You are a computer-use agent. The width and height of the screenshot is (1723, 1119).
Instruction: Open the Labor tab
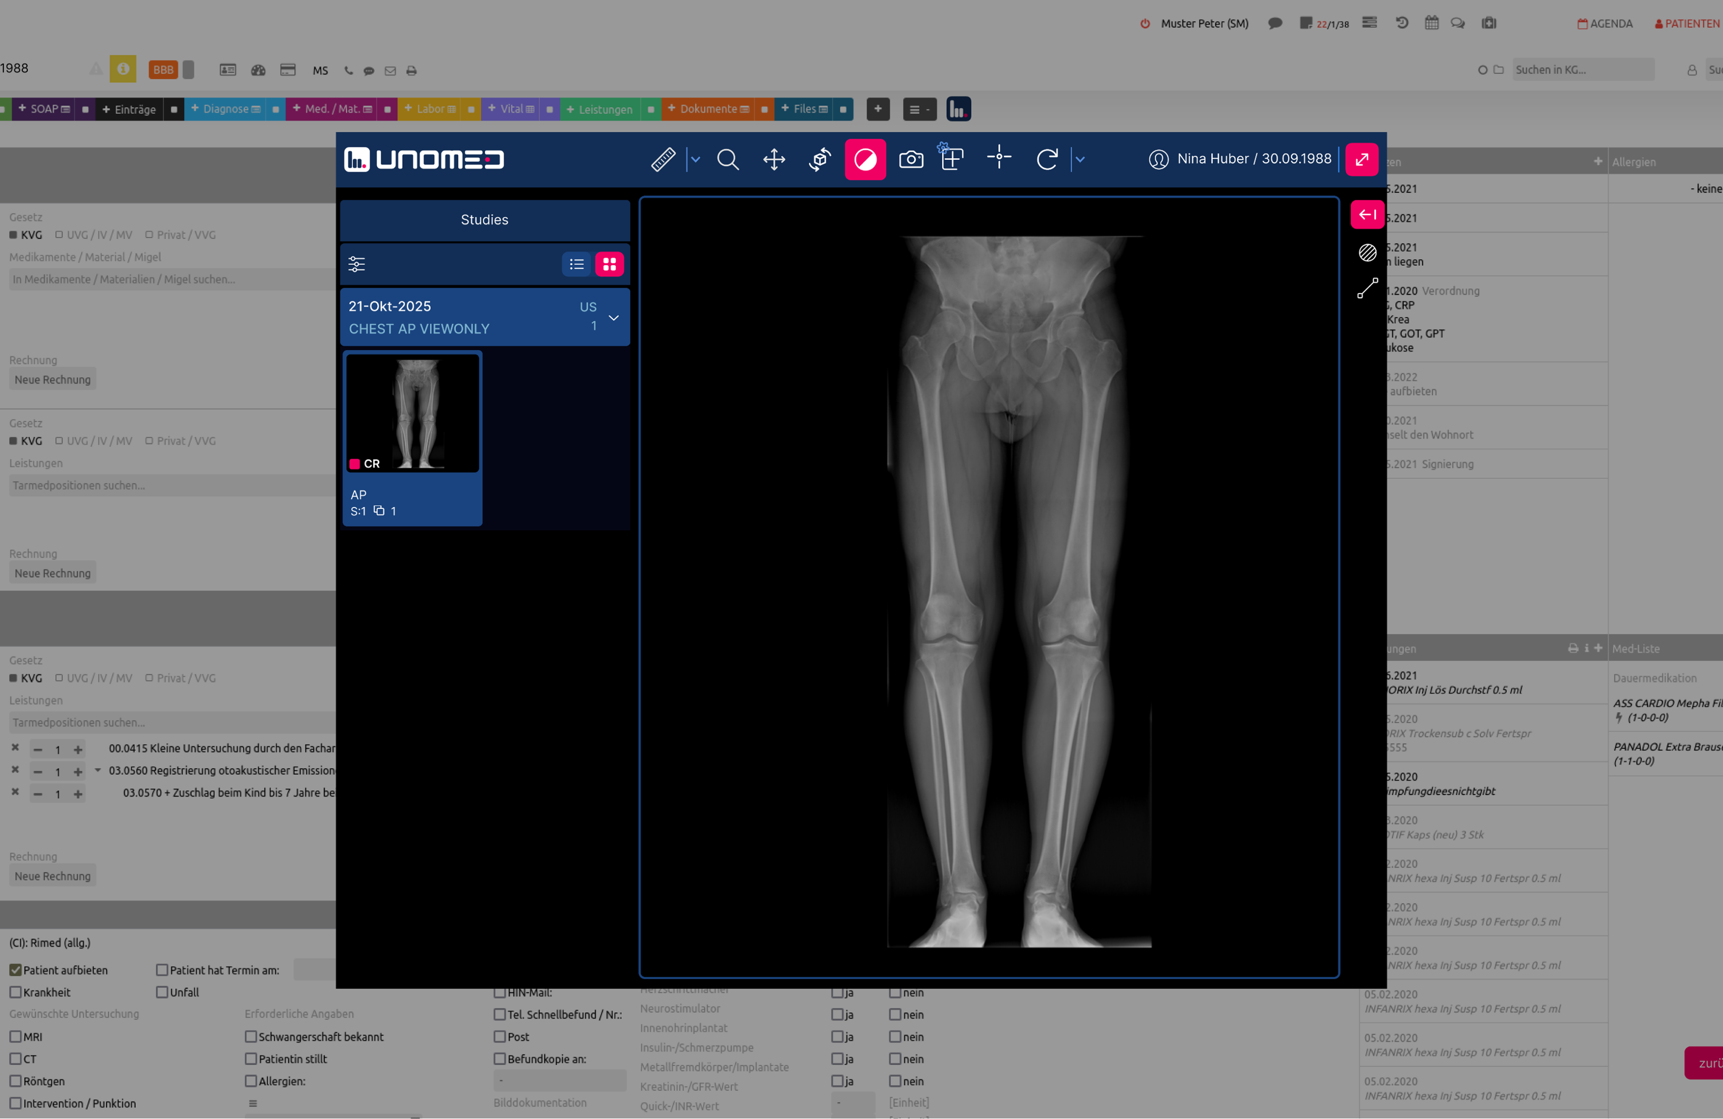click(x=430, y=109)
